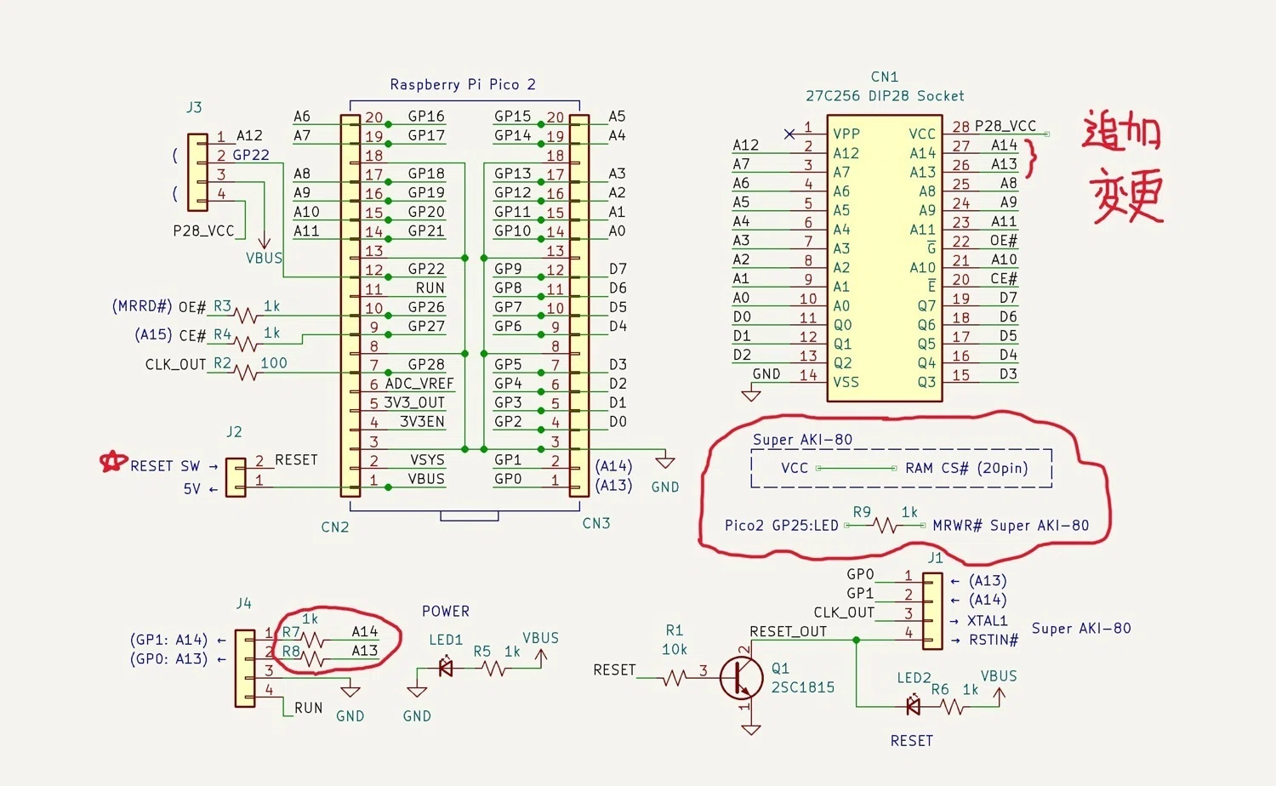Click the 3V3EN pin label
Viewport: 1276px width, 786px height.
[422, 421]
